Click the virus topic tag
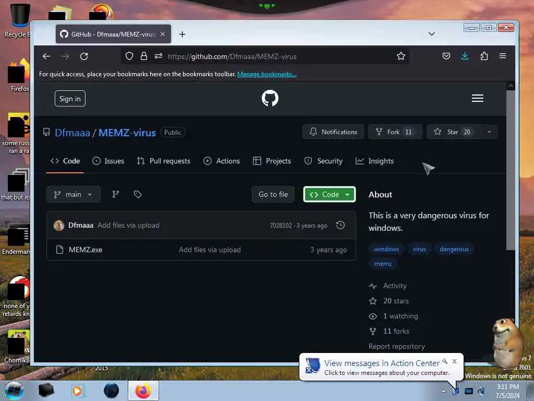 (419, 249)
